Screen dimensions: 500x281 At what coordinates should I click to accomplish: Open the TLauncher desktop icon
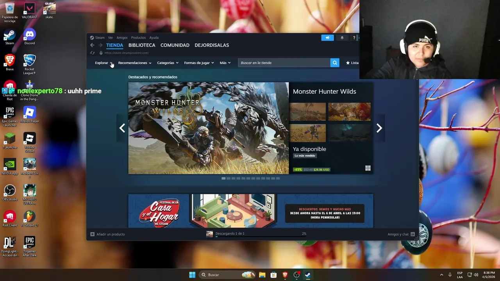point(10,141)
